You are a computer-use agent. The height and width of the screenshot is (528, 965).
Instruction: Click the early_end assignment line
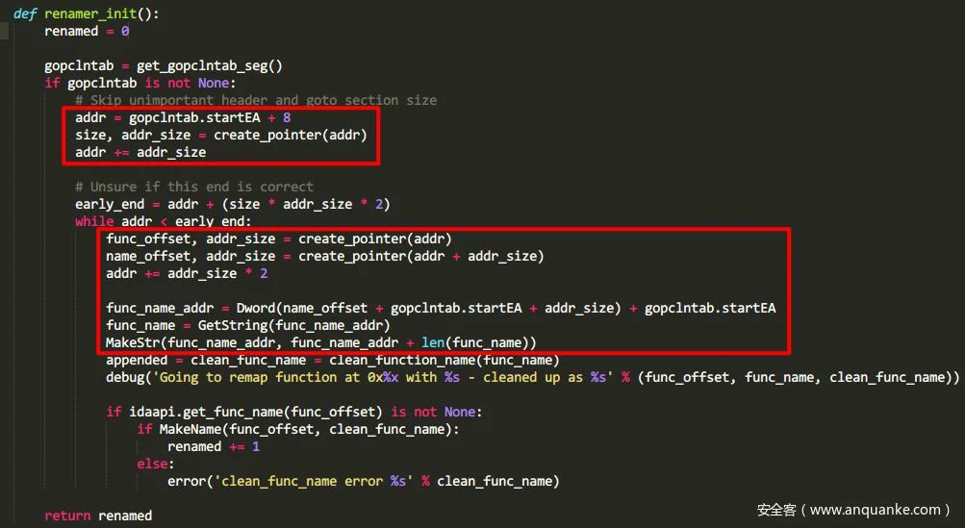pos(233,204)
